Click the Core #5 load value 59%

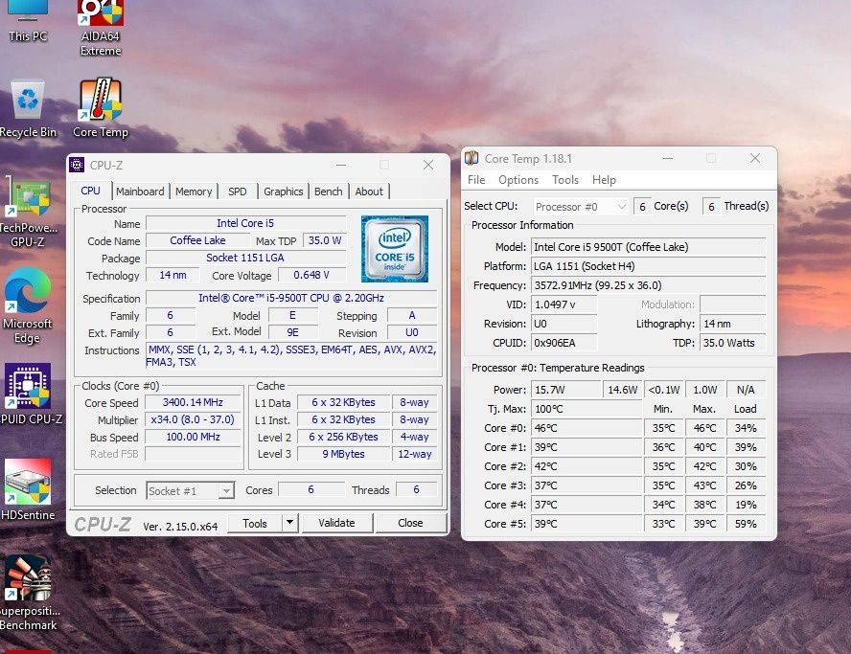tap(746, 524)
